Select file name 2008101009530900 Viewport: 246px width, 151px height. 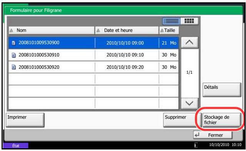(39, 43)
